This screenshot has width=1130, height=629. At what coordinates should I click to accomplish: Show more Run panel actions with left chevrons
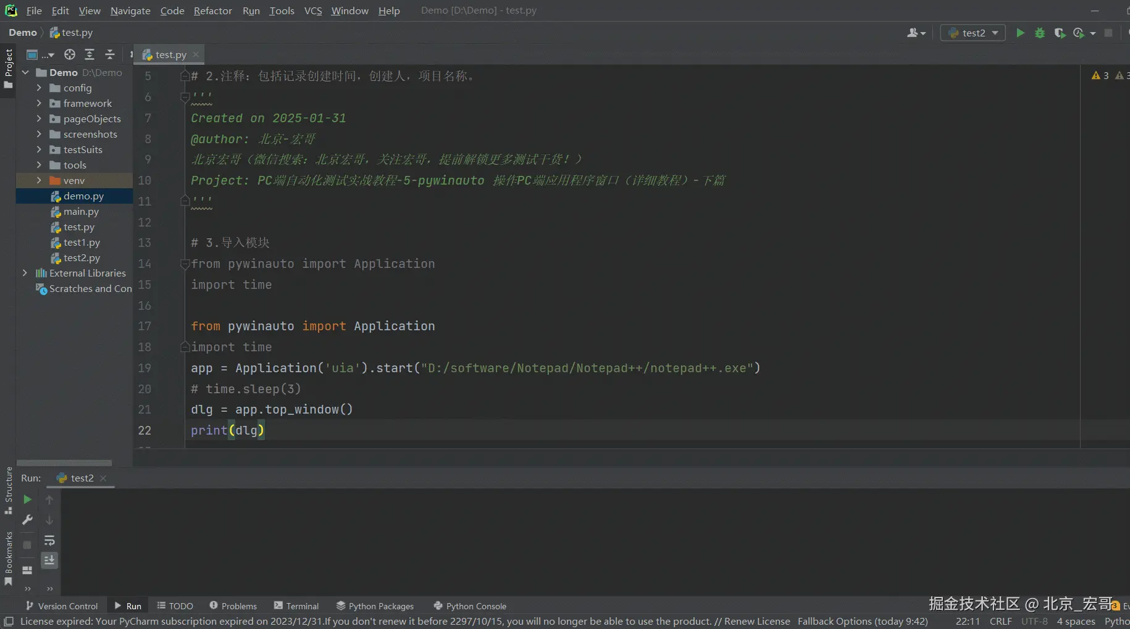click(x=27, y=588)
